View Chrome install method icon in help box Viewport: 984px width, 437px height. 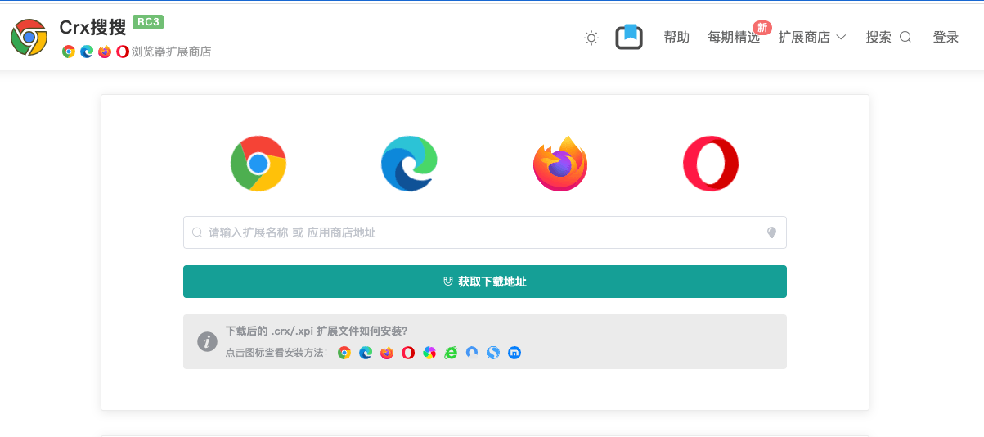coord(344,353)
